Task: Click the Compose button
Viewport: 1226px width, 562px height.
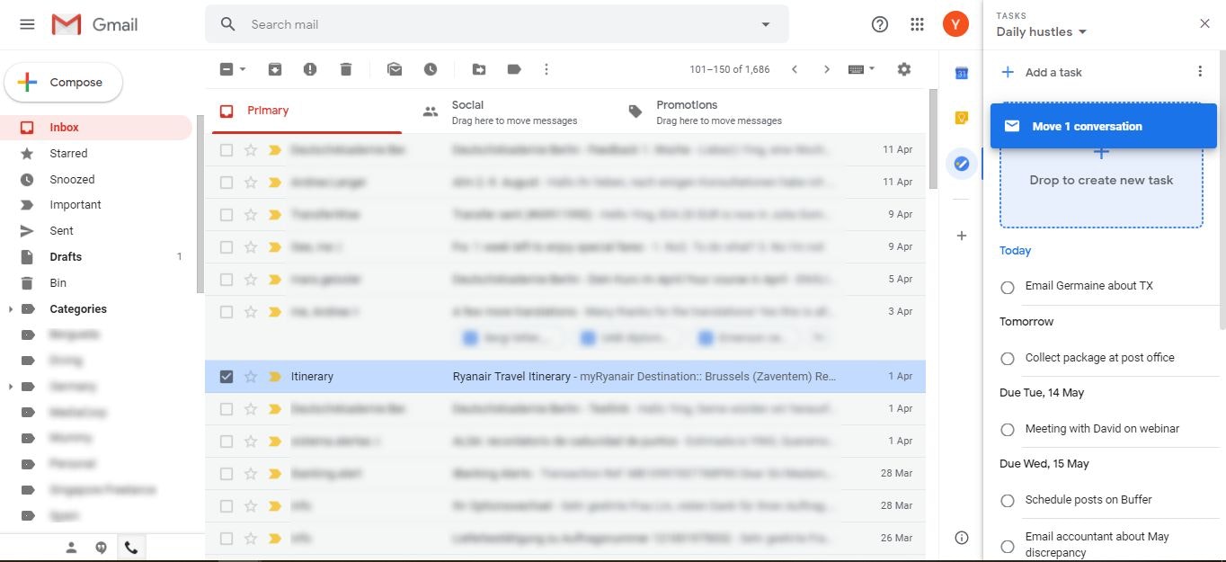Action: click(x=64, y=83)
